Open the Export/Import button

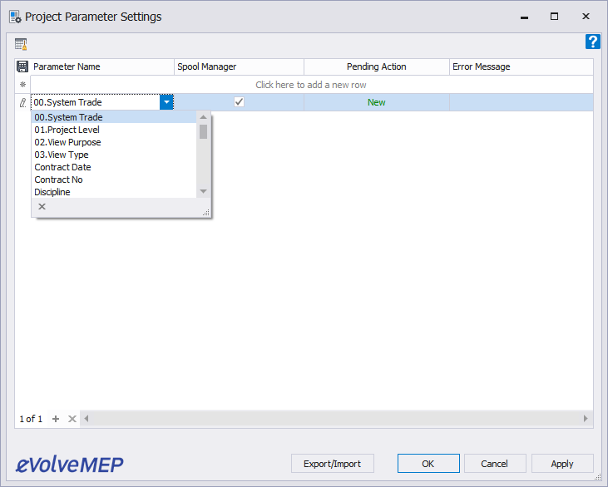[333, 464]
